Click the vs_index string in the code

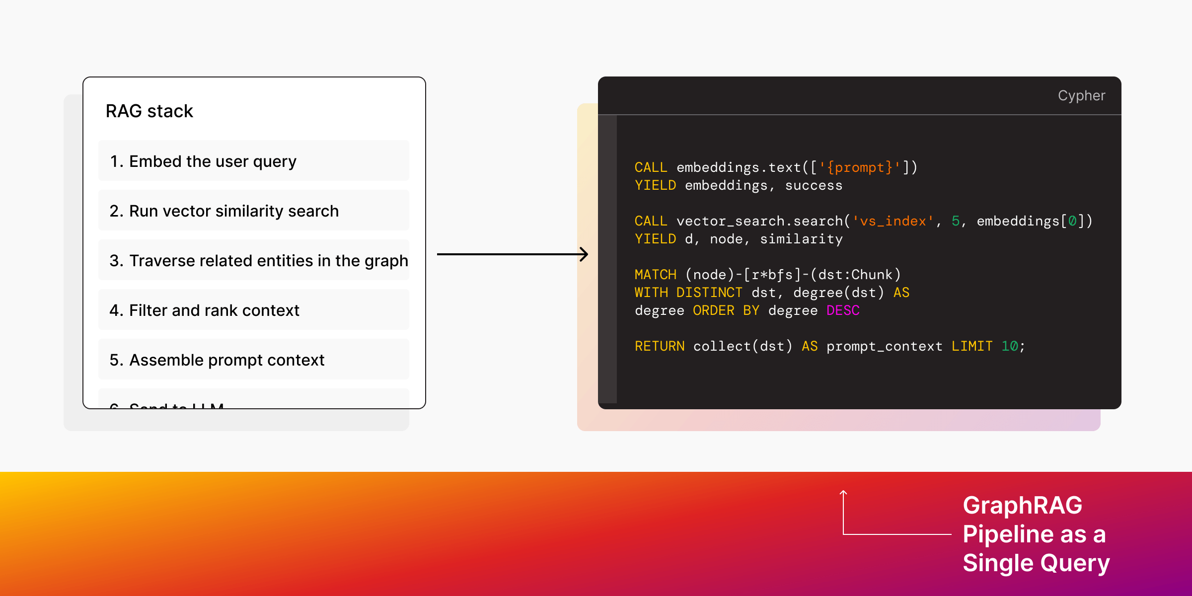[x=893, y=221]
